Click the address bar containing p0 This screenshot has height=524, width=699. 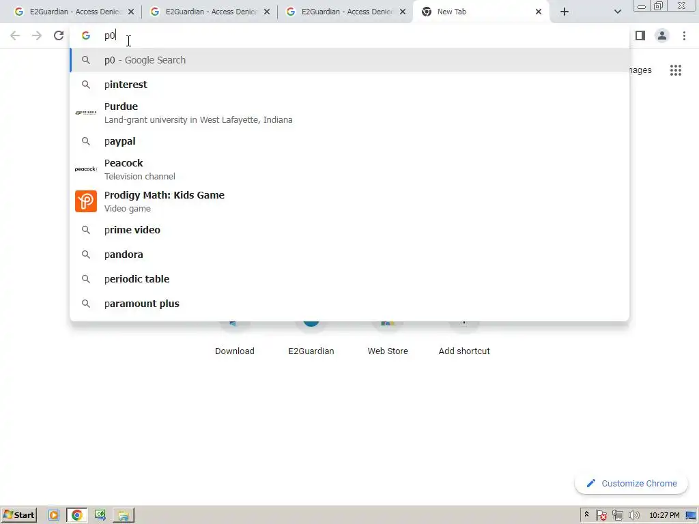pyautogui.click(x=349, y=35)
